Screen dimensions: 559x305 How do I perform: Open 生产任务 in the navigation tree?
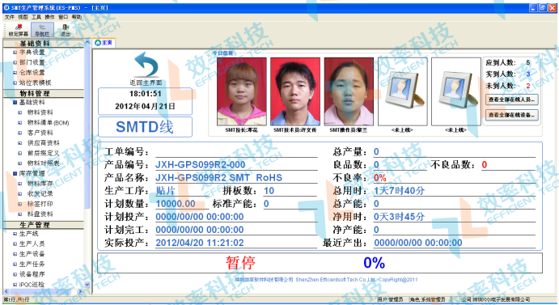click(x=32, y=265)
